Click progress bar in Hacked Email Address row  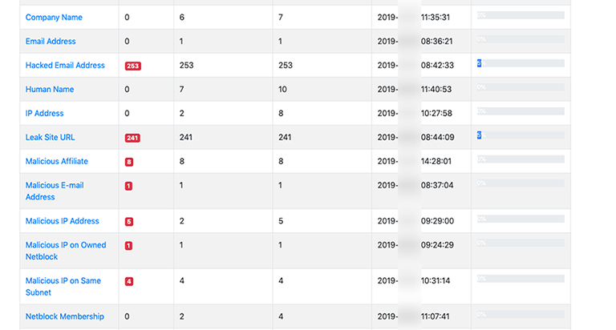click(x=521, y=62)
